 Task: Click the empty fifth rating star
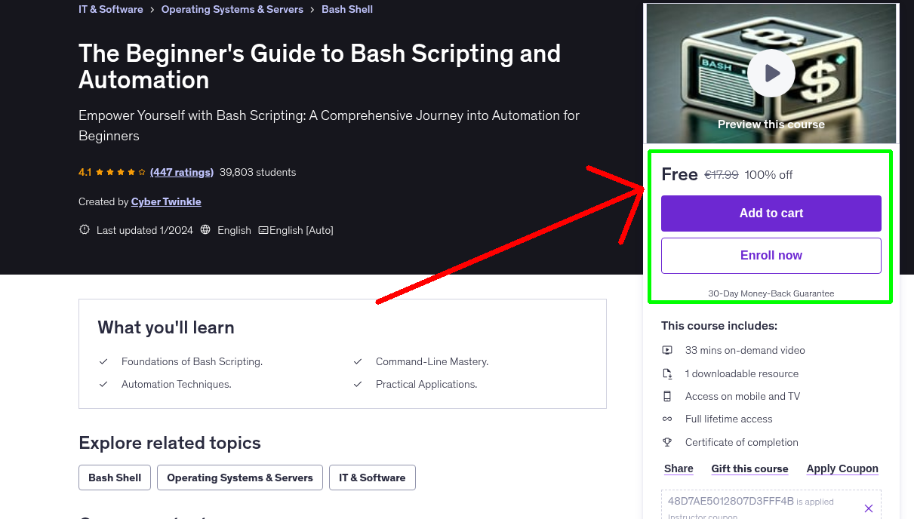140,172
